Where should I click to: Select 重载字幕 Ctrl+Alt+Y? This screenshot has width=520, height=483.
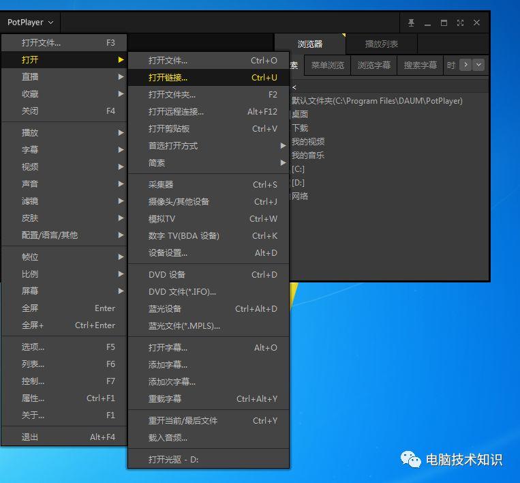(x=209, y=398)
